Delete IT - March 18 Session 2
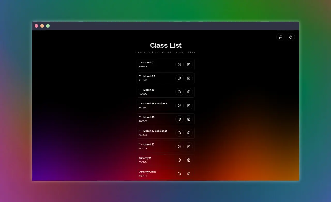The height and width of the screenshot is (202, 331). pyautogui.click(x=189, y=105)
